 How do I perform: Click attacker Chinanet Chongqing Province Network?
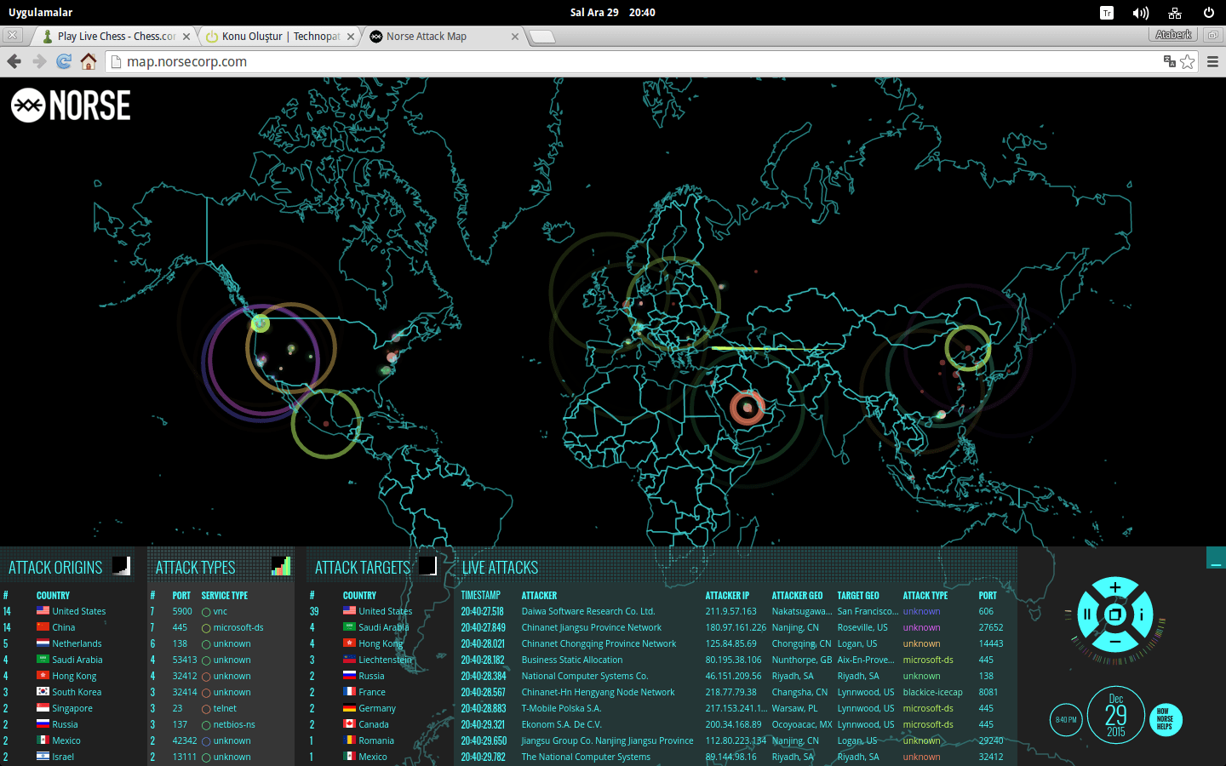tap(599, 643)
